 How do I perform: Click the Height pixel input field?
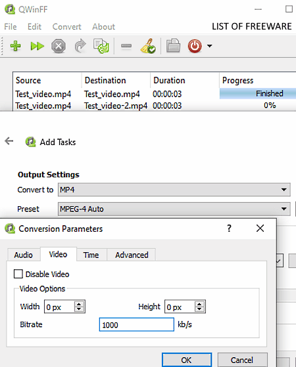point(180,307)
